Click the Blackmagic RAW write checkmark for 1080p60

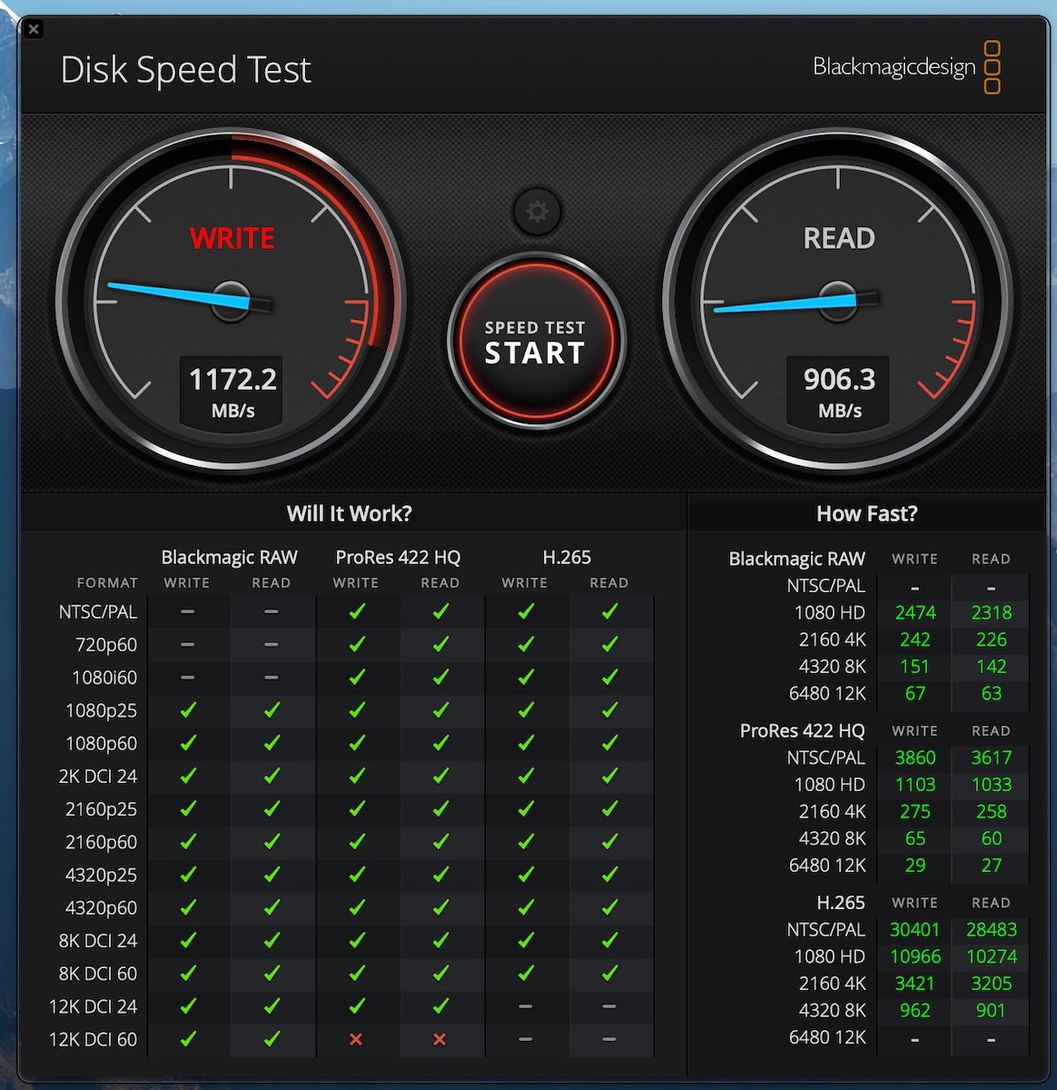(x=188, y=743)
